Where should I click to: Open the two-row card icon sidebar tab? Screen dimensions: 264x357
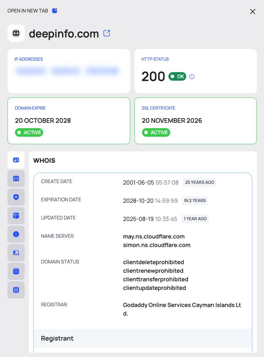click(16, 271)
